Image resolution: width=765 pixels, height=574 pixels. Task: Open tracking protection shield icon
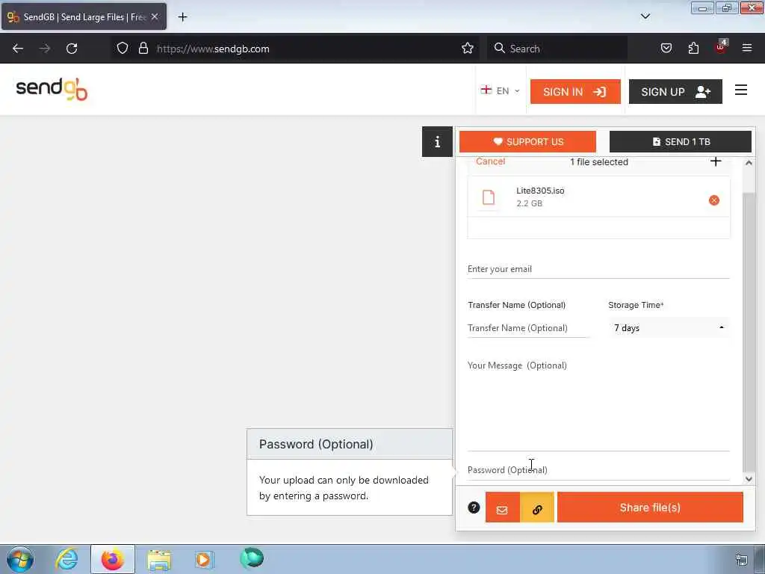tap(123, 49)
